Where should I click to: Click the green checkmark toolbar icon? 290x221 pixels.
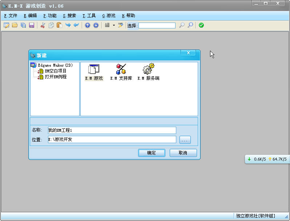tap(201, 25)
